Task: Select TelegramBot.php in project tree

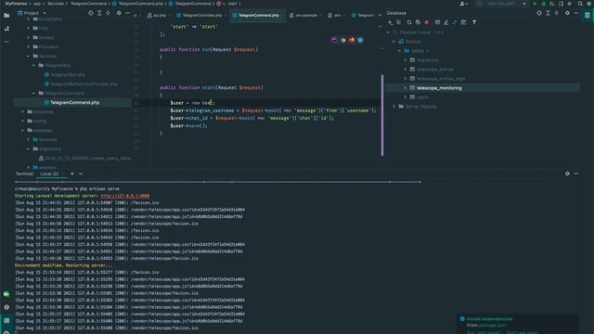Action: pyautogui.click(x=68, y=74)
